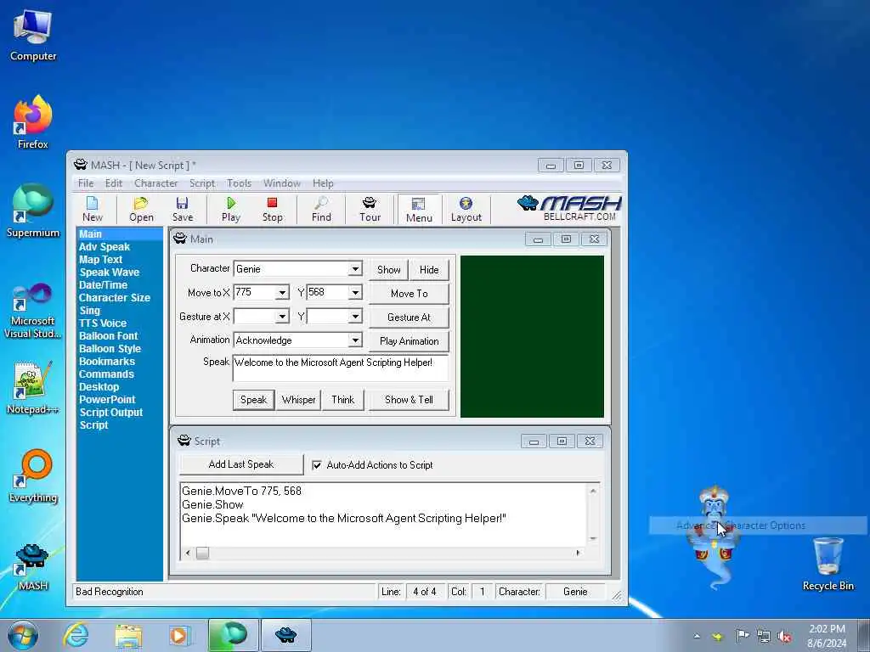Click the script horizontal scrollbar thumb

[202, 553]
